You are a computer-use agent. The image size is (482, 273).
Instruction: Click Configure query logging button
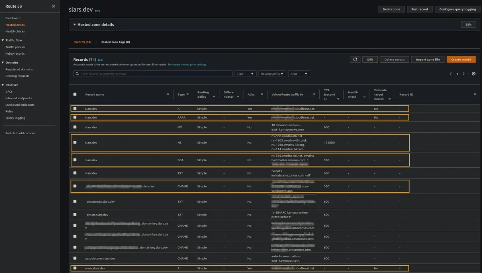[457, 9]
